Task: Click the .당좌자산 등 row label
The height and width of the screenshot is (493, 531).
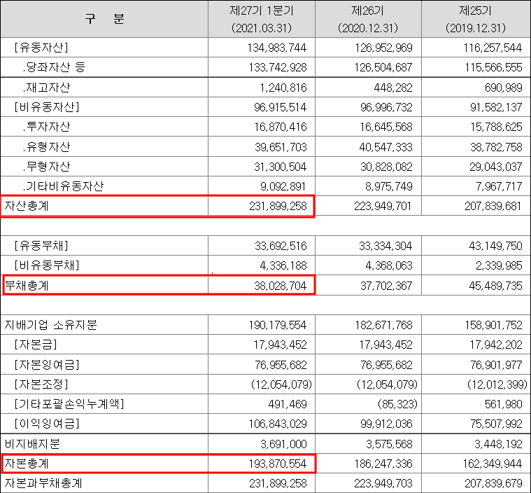Action: (x=54, y=67)
